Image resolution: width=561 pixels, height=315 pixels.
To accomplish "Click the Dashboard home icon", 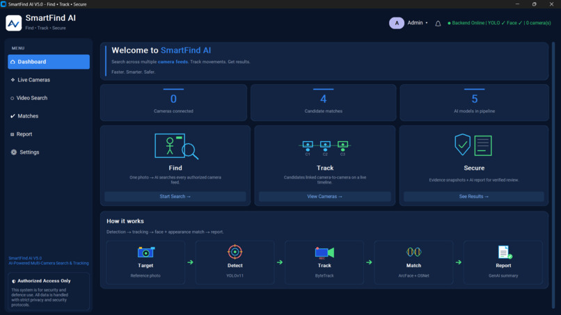I will pyautogui.click(x=13, y=62).
